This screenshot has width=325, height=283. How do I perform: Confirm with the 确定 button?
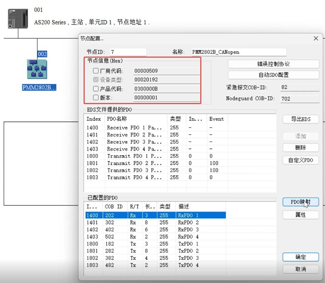pos(300,257)
